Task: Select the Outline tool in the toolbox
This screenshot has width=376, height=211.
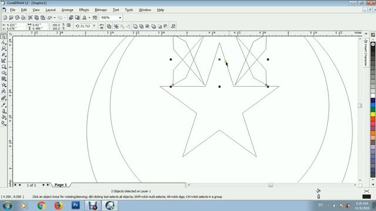Action: tap(4, 111)
